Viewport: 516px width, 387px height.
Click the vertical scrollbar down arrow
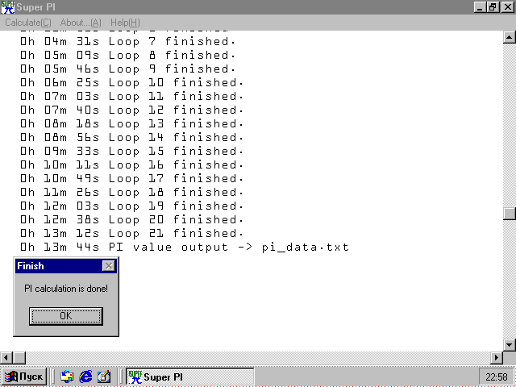[509, 345]
